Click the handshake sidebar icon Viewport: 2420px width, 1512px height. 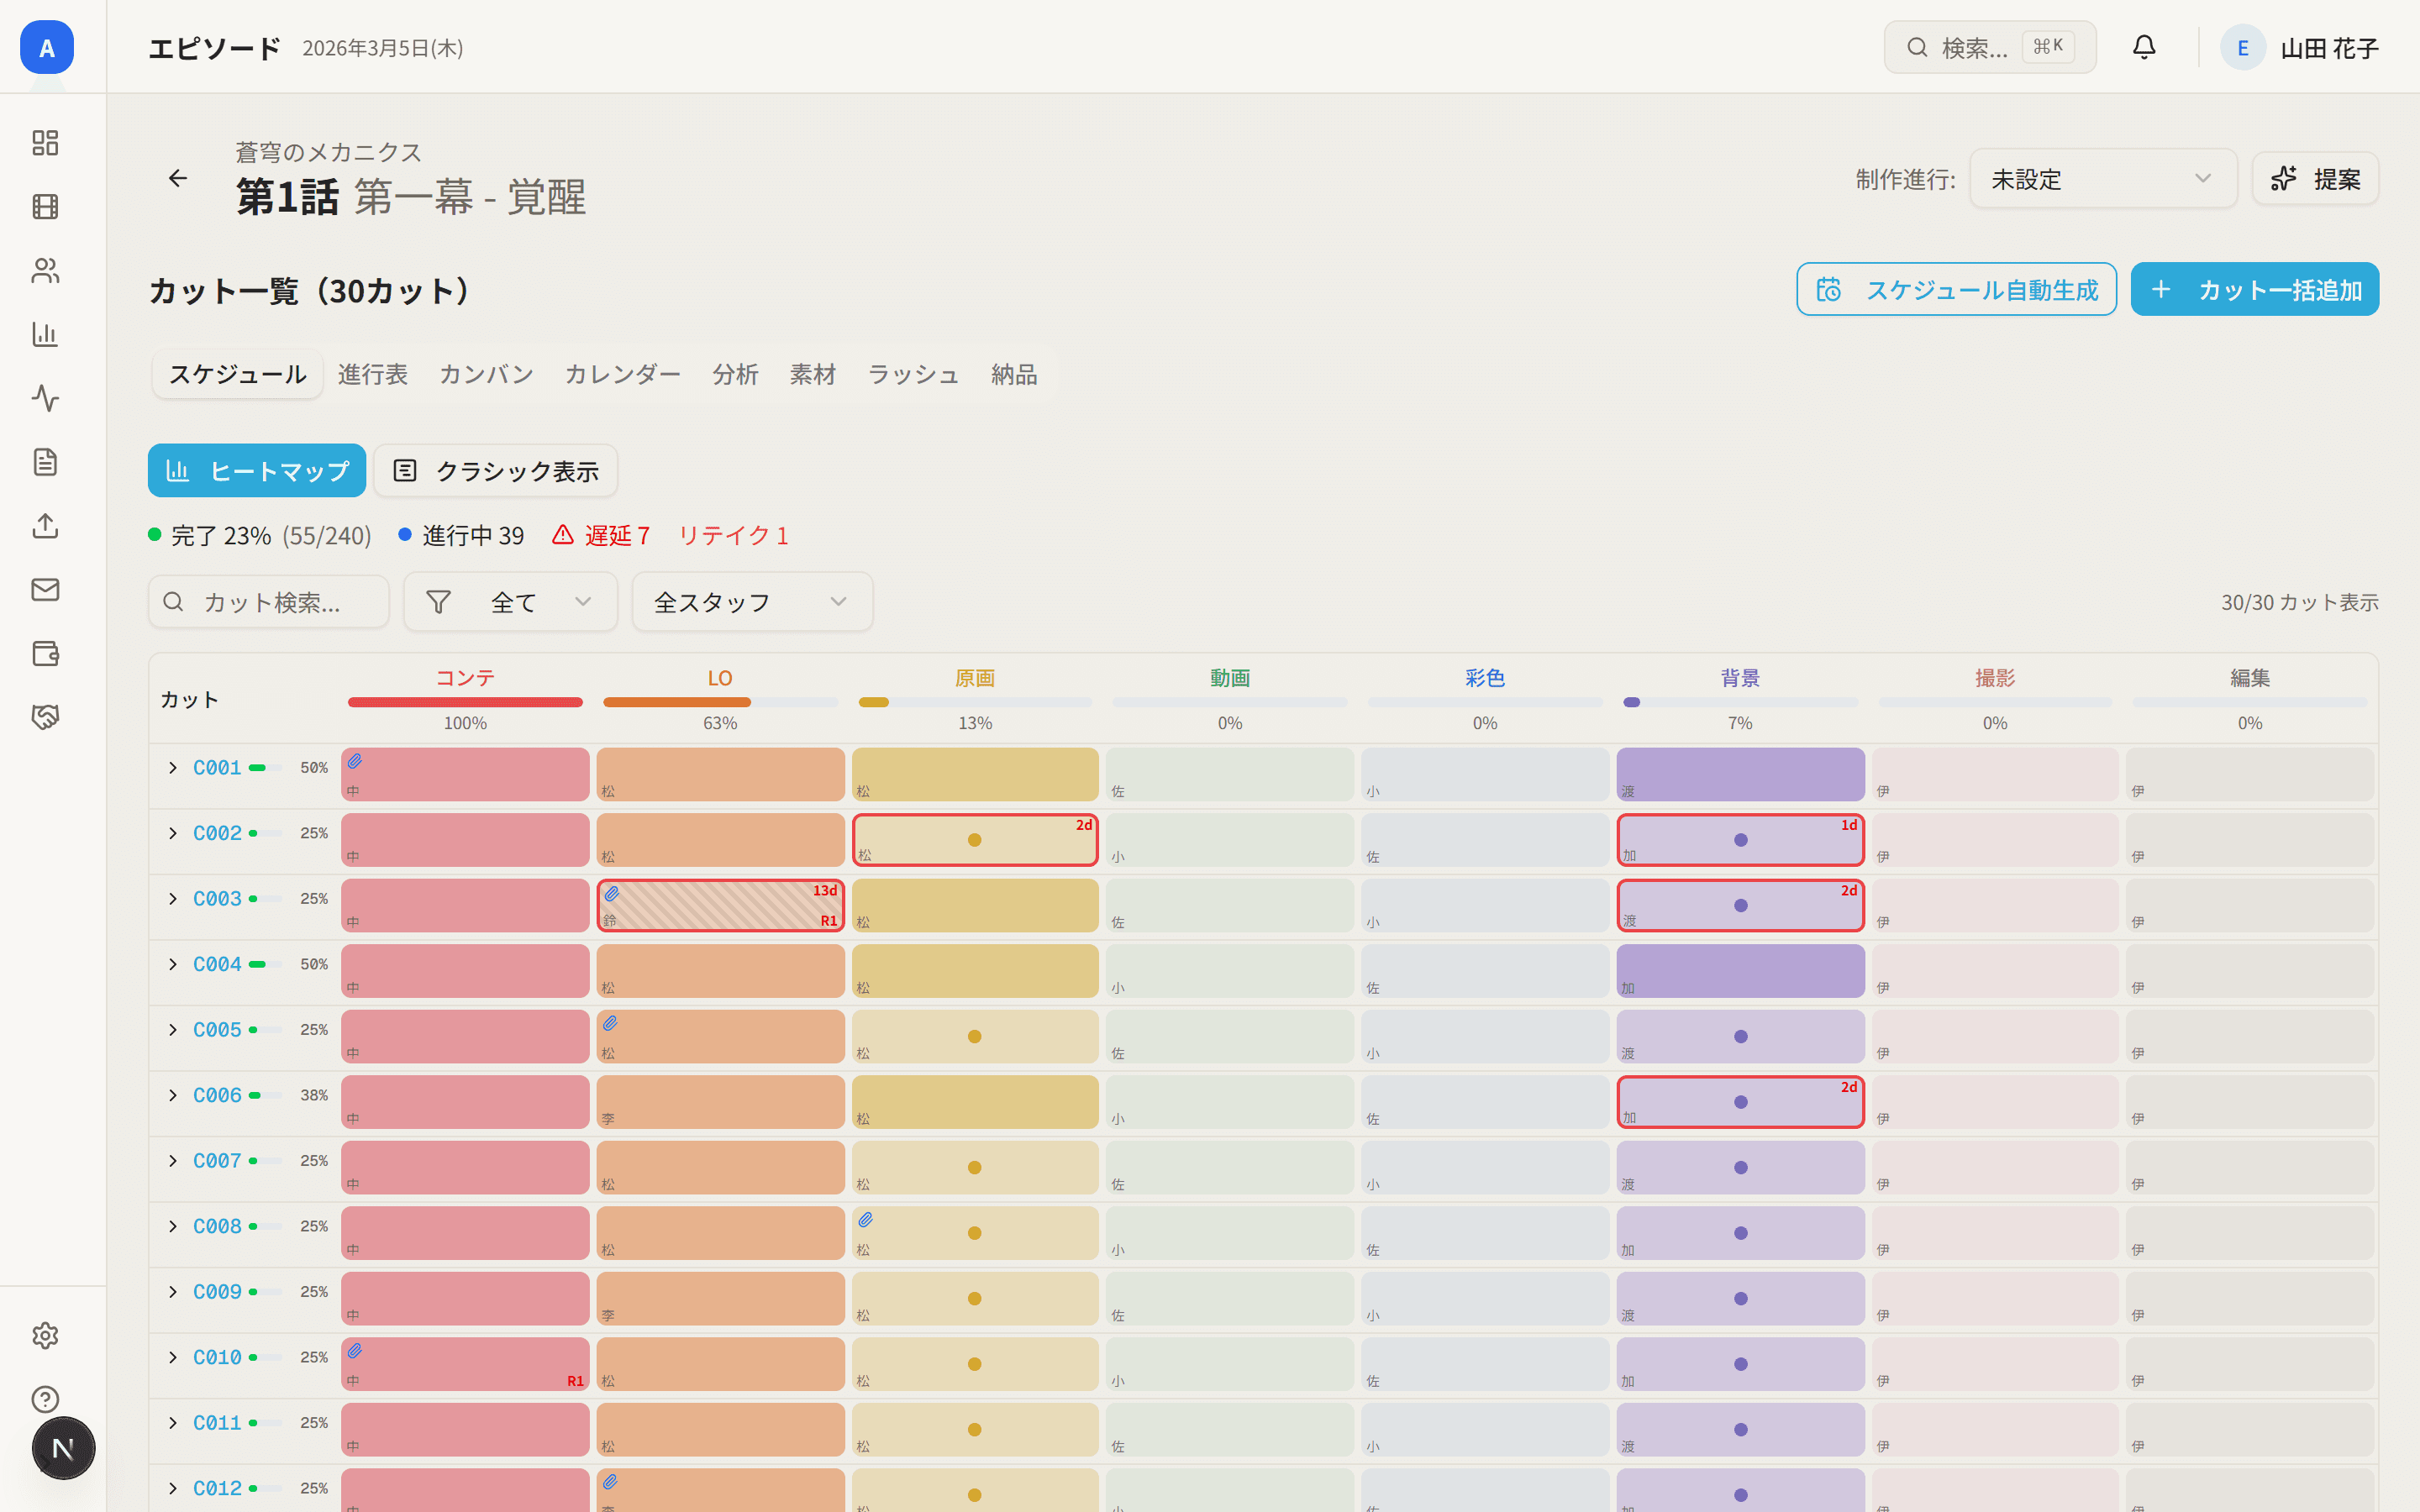click(x=45, y=717)
